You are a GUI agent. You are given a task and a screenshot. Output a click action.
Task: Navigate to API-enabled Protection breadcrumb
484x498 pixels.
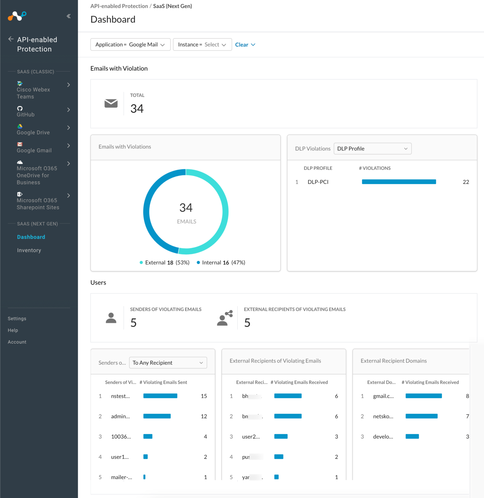click(x=119, y=6)
